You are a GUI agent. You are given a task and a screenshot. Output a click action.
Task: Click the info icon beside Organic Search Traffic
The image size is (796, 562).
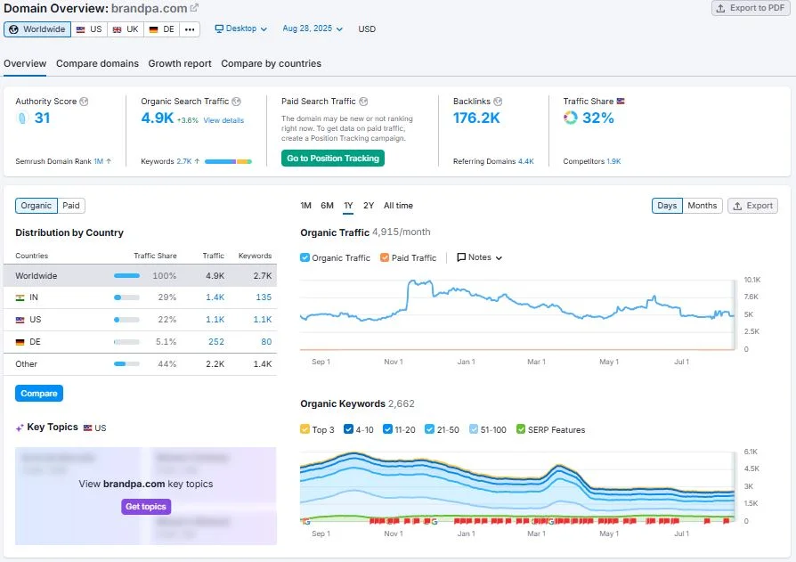(x=237, y=102)
